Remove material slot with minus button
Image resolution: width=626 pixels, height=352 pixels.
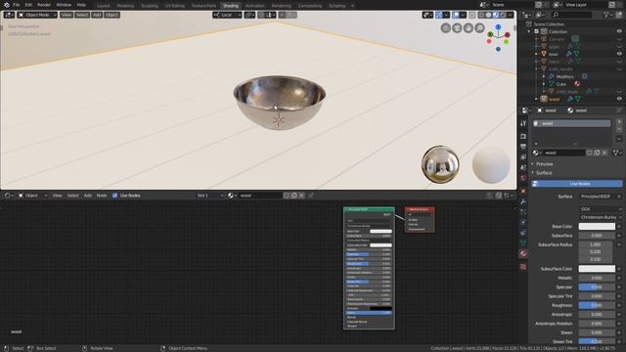tap(619, 129)
